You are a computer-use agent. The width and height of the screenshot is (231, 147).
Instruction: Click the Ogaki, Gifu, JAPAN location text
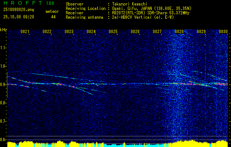click(152, 8)
